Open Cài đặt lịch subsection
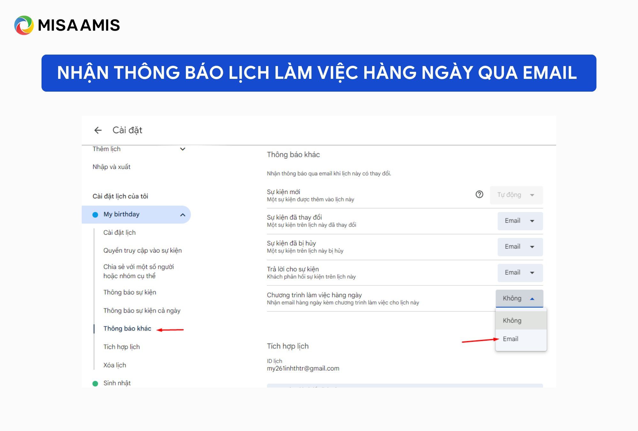 point(119,233)
